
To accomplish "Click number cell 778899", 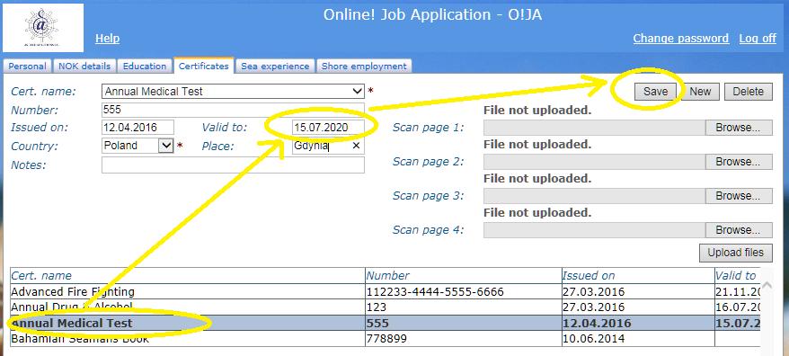I will click(x=464, y=339).
